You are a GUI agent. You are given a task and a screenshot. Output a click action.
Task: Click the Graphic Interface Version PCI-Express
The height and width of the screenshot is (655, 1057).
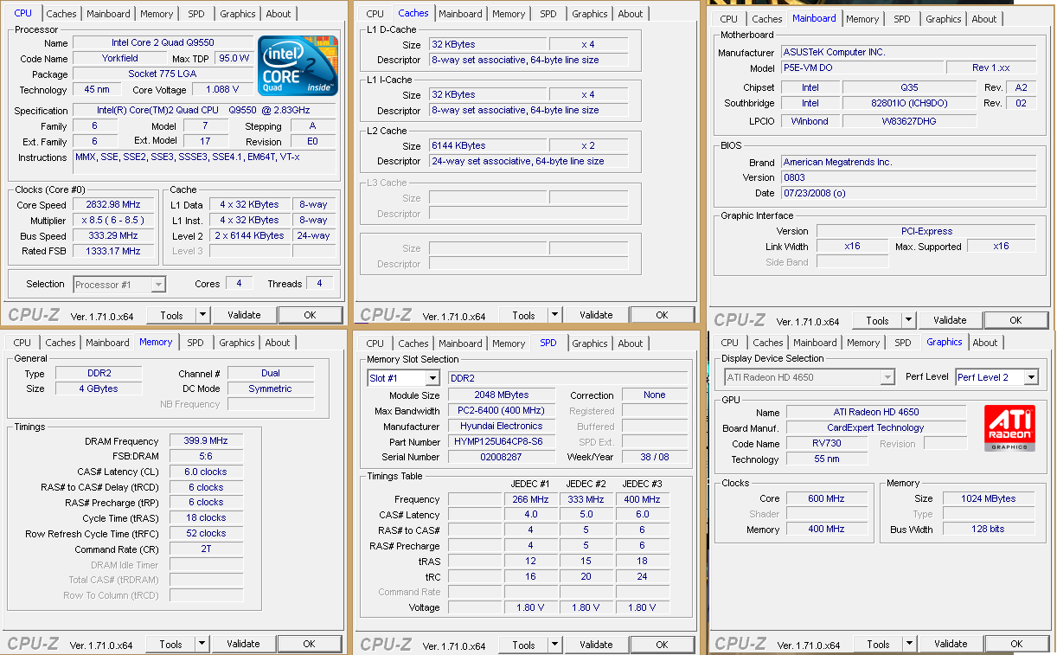(925, 232)
